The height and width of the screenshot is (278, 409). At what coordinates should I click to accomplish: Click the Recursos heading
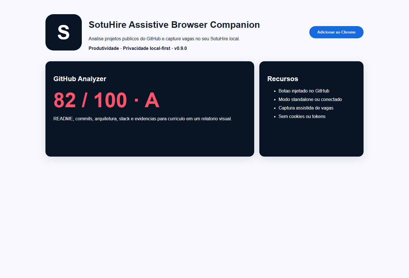(283, 79)
